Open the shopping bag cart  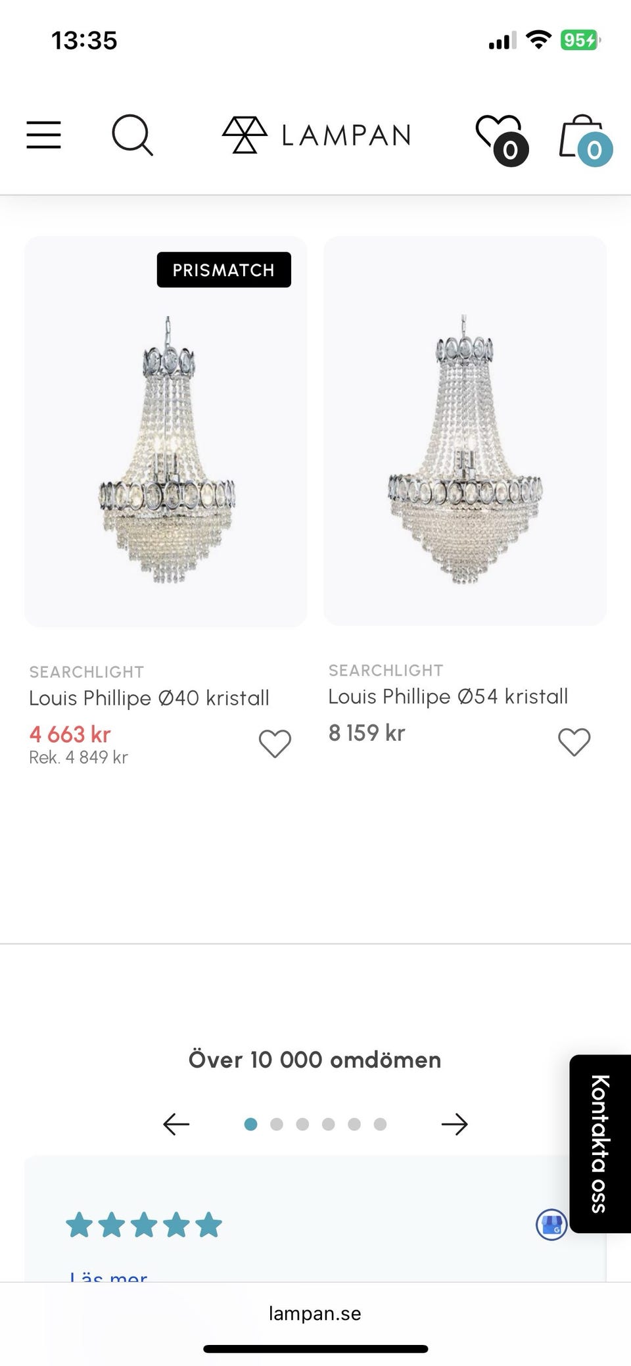click(583, 138)
